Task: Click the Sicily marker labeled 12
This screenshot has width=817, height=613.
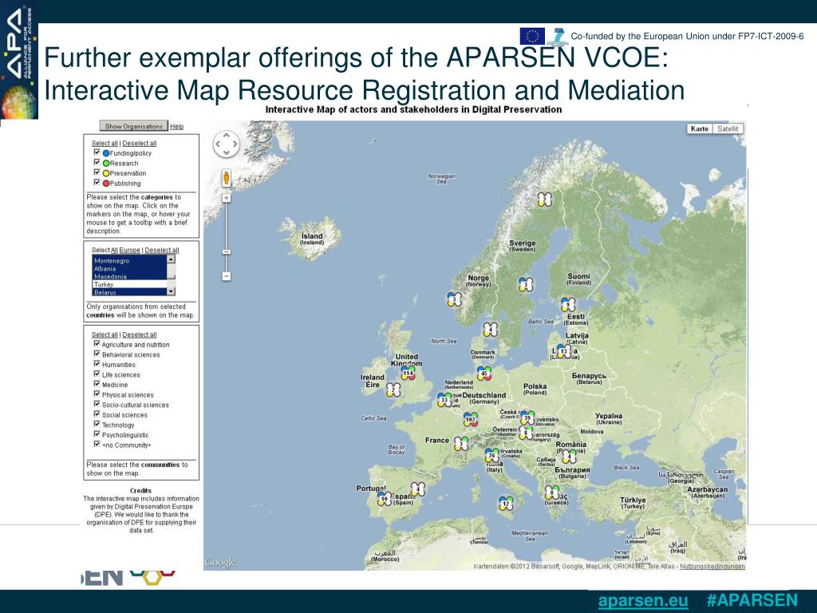Action: pos(506,504)
